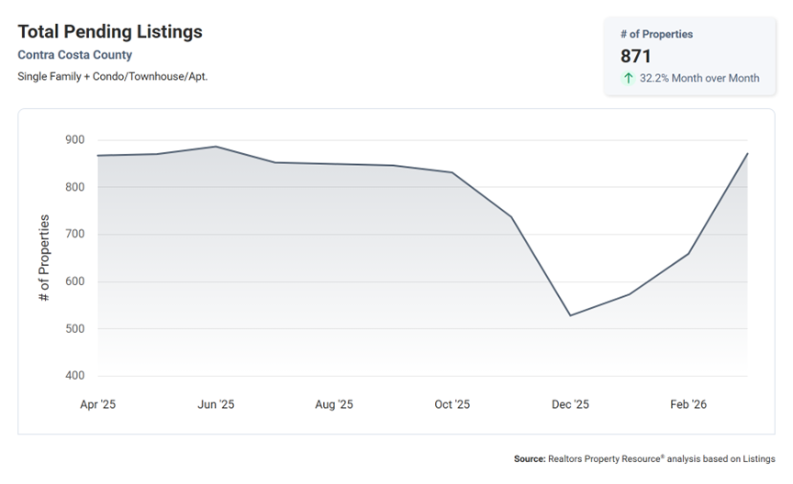Image resolution: width=793 pixels, height=484 pixels.
Task: Click the line's first data point at Apr '25
Action: click(x=97, y=155)
